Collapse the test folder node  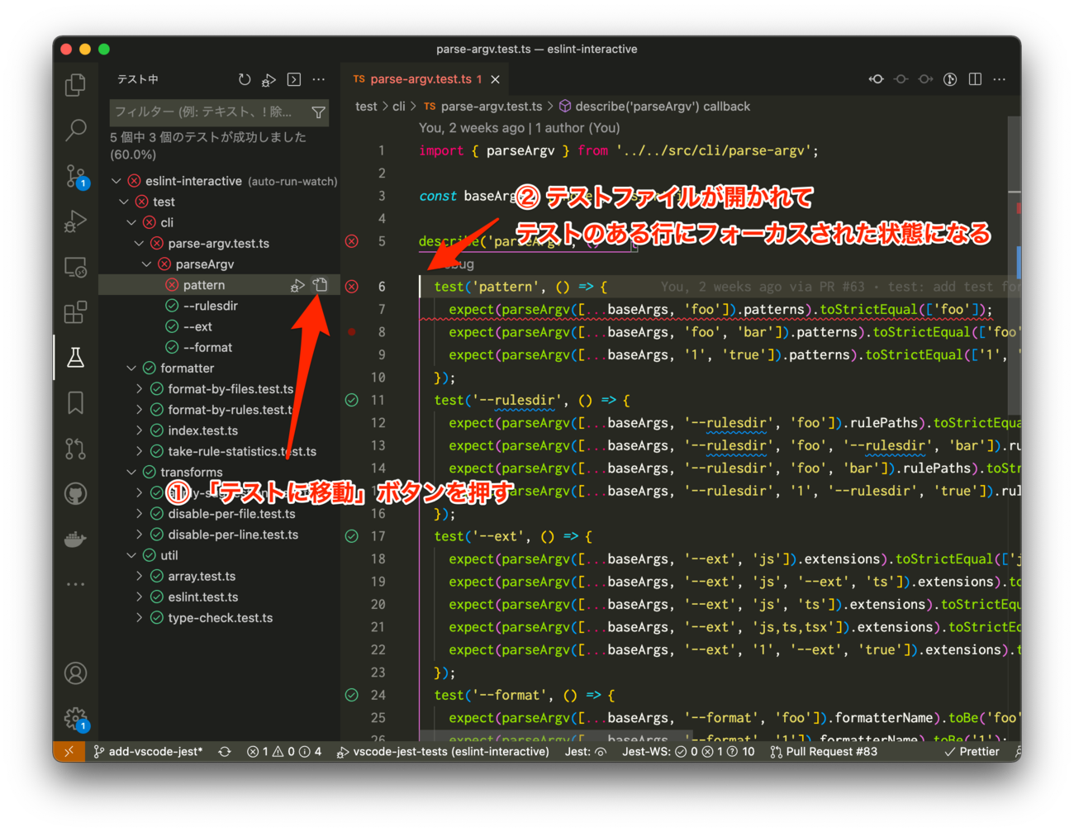[124, 202]
